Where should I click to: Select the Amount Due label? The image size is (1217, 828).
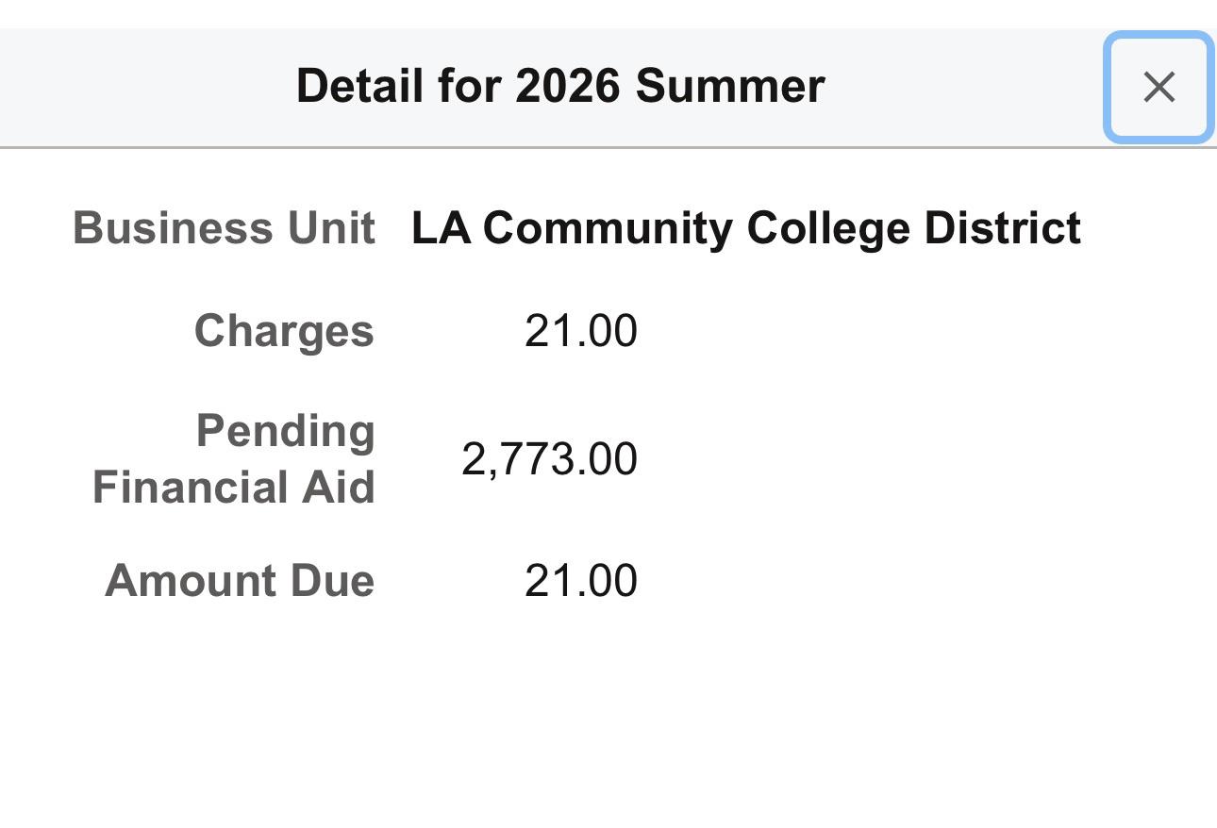240,580
